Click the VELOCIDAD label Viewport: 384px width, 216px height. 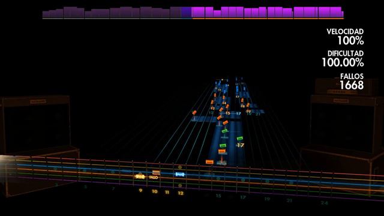(345, 32)
